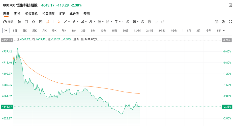
Task: Expand the text tool dropdown arrow
Action: coord(120,22)
